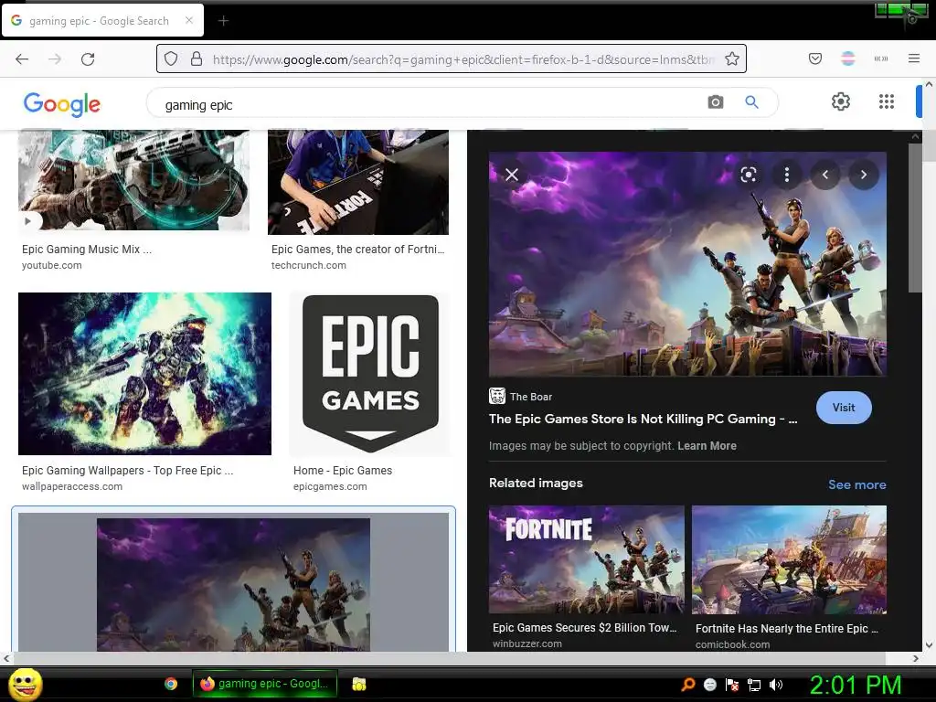Viewport: 936px width, 702px height.
Task: Click the gaming epic search box
Action: pos(430,104)
